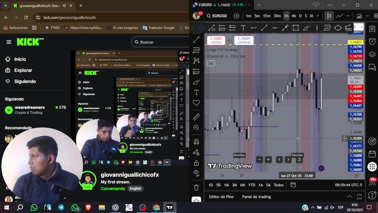This screenshot has height=213, width=378.
Task: Toggle candlestick chart type button
Action: (329, 16)
